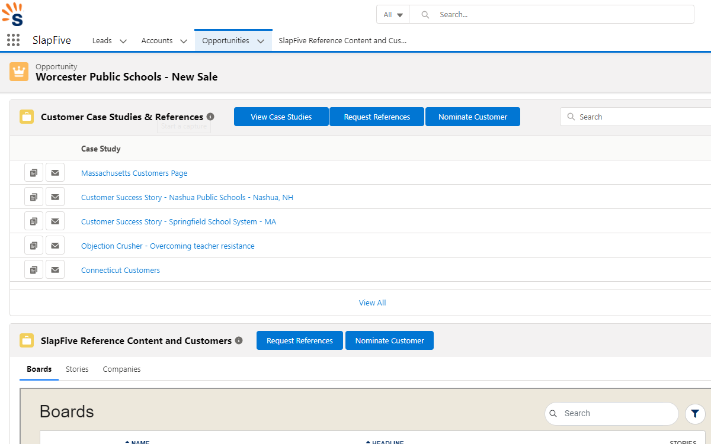Image resolution: width=711 pixels, height=444 pixels.
Task: Open the Leads tab dropdown chevron
Action: coord(123,41)
